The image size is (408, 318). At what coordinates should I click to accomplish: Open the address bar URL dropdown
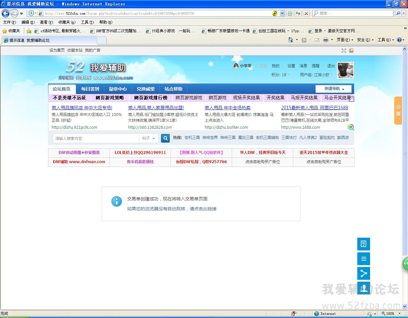pyautogui.click(x=282, y=13)
